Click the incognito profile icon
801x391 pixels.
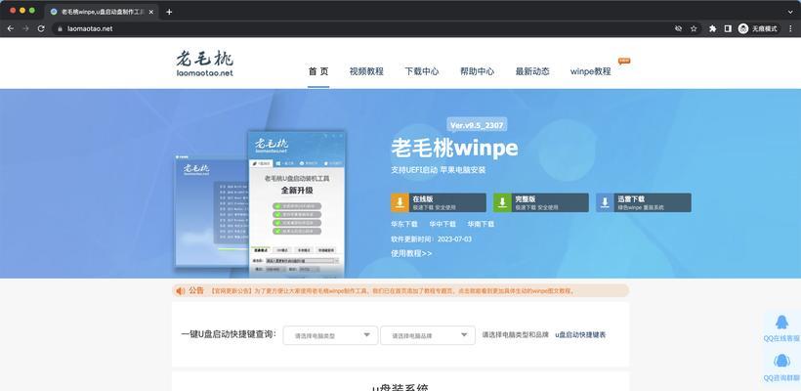[742, 28]
